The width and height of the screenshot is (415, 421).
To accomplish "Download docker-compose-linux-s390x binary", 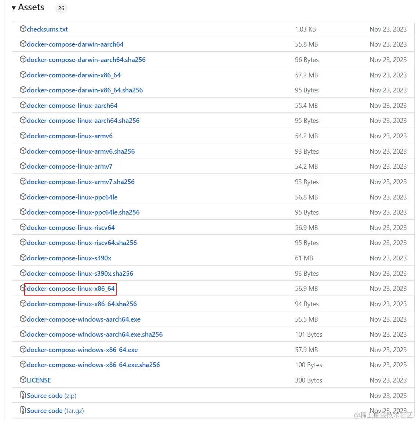I will coord(69,258).
